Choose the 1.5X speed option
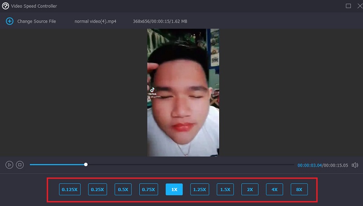 pos(226,190)
